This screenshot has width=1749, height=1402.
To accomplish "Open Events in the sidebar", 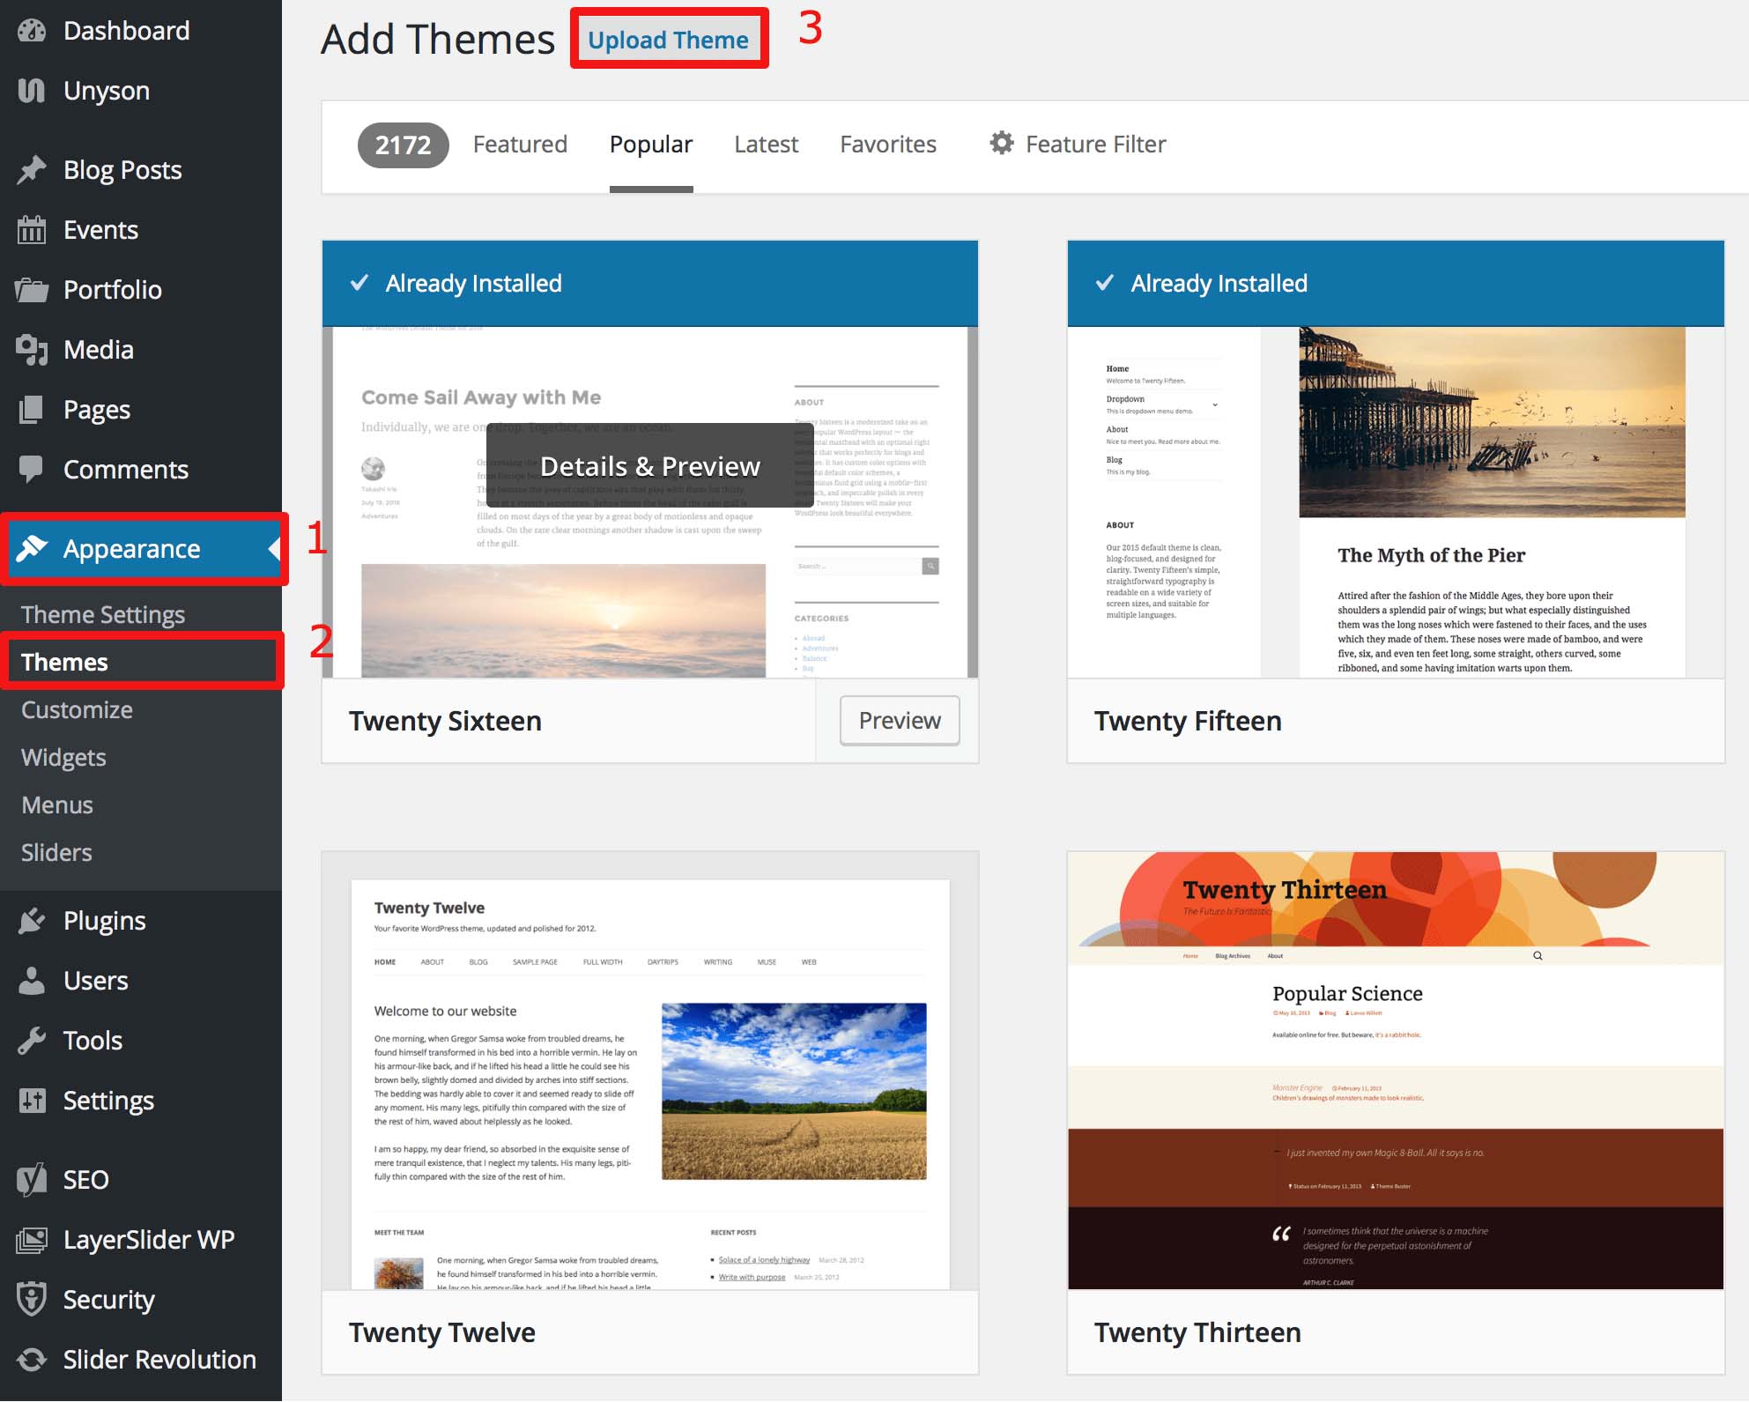I will [141, 230].
